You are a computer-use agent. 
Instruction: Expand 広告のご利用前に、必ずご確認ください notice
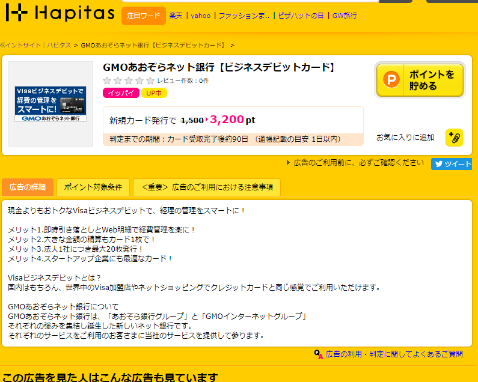355,163
